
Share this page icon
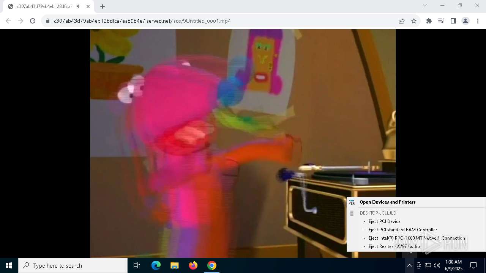(x=402, y=21)
